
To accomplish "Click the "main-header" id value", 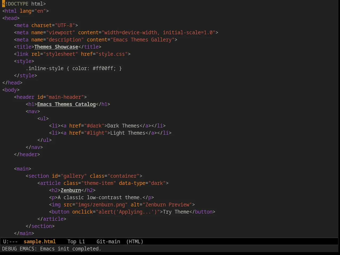I will click(65, 97).
